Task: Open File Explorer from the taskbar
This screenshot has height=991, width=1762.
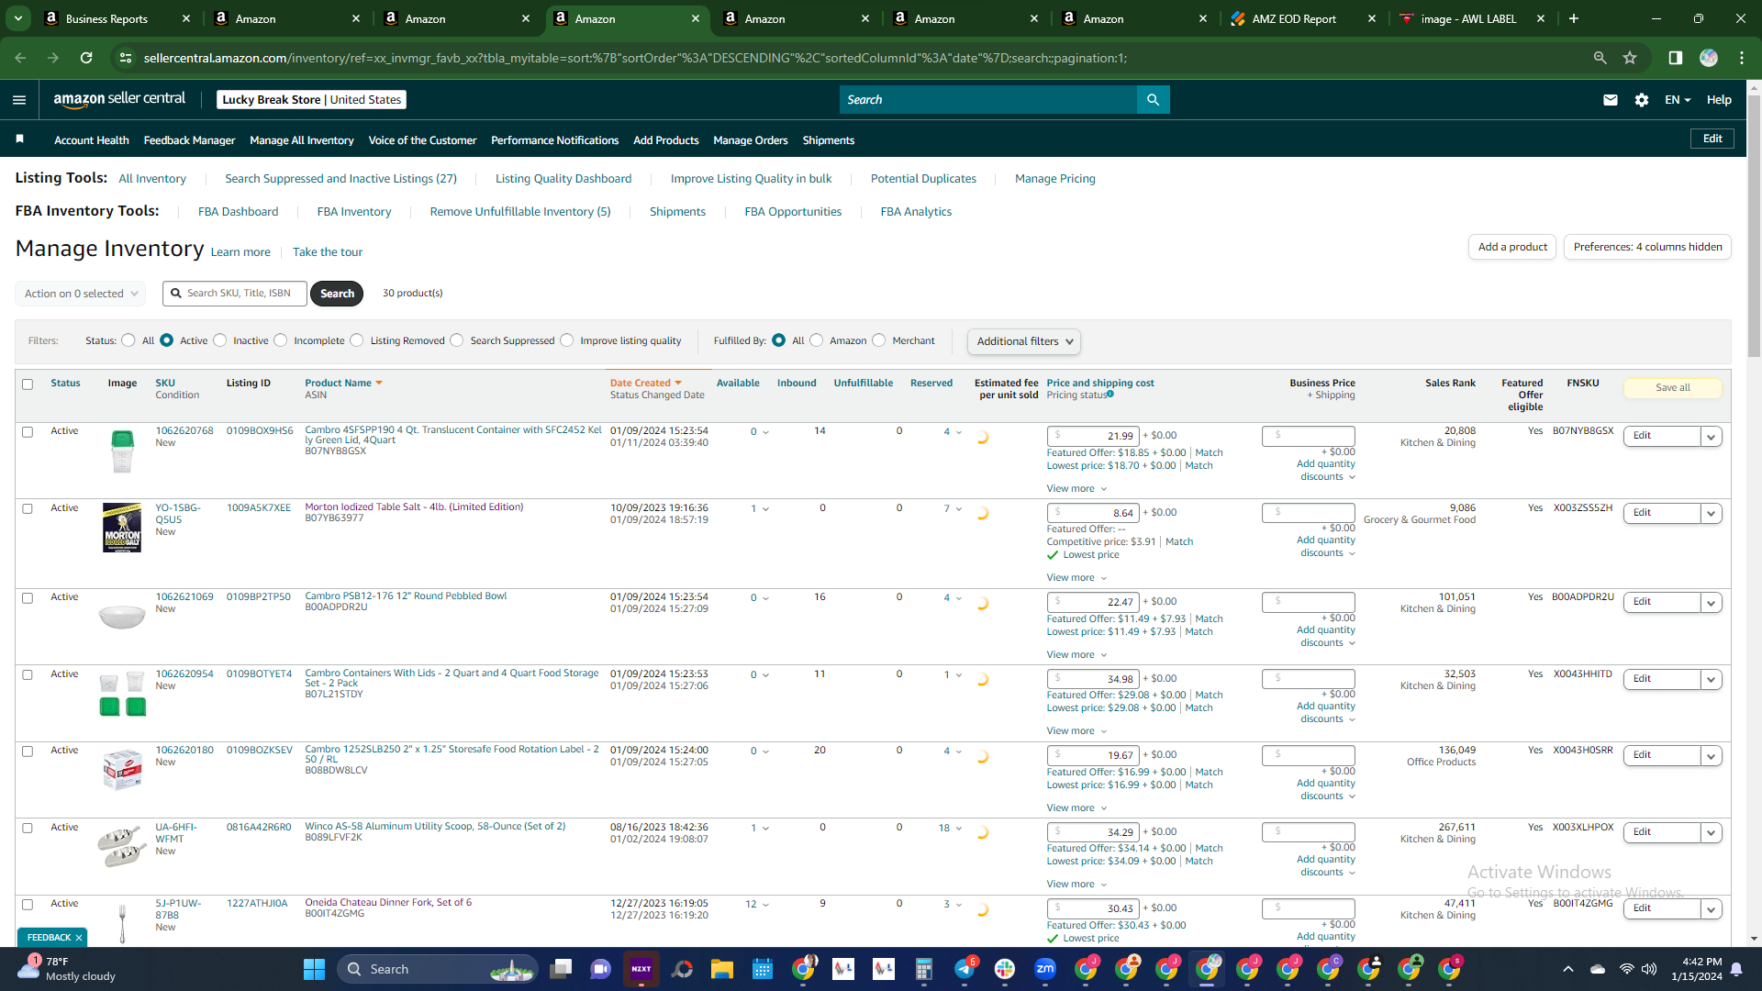Action: [722, 969]
